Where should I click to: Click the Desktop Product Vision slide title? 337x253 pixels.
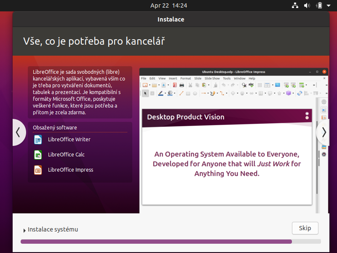pos(186,117)
